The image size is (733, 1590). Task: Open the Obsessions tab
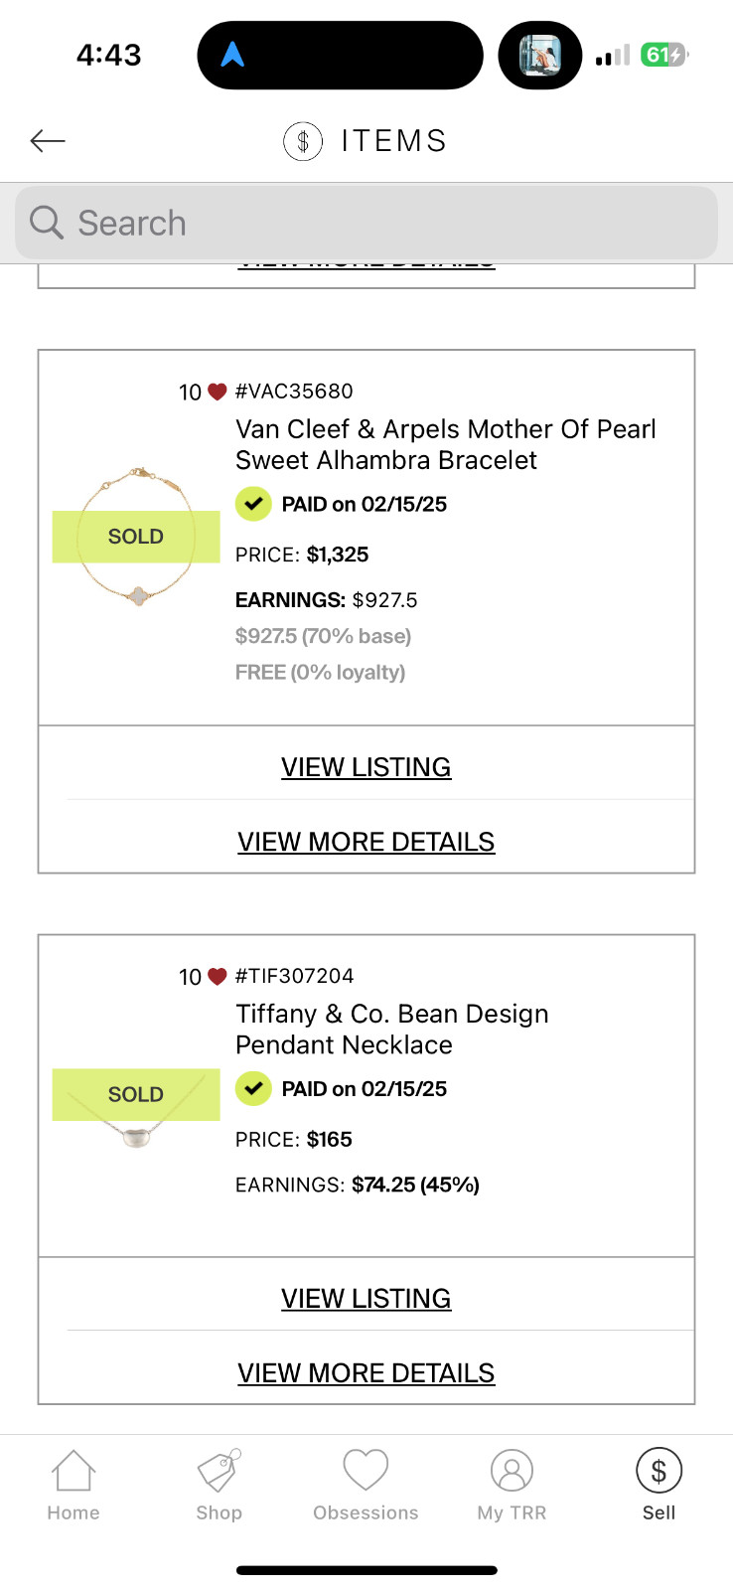point(366,1486)
